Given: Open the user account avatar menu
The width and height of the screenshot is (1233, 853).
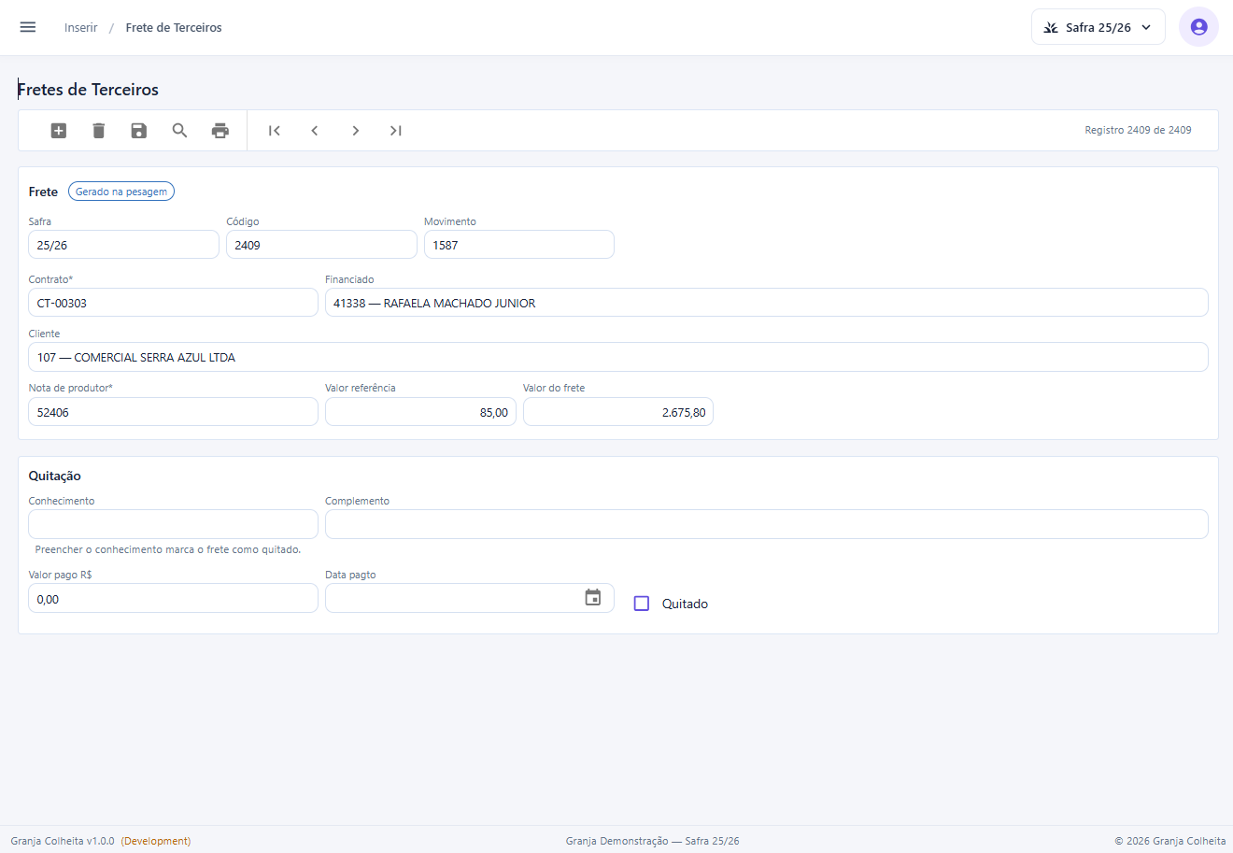Looking at the screenshot, I should coord(1198,27).
